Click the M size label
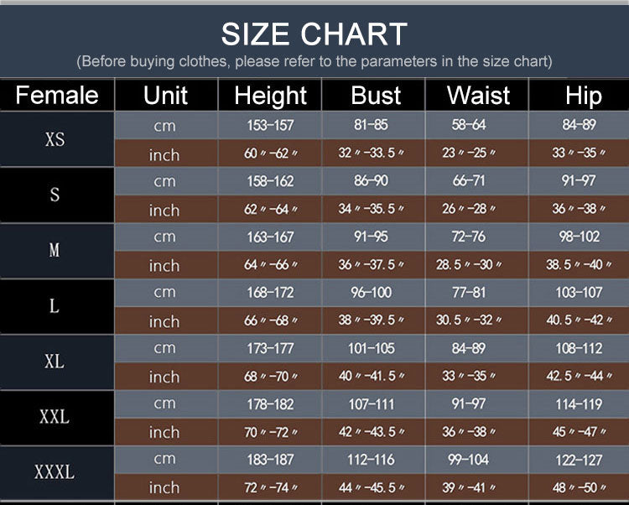 pyautogui.click(x=55, y=250)
